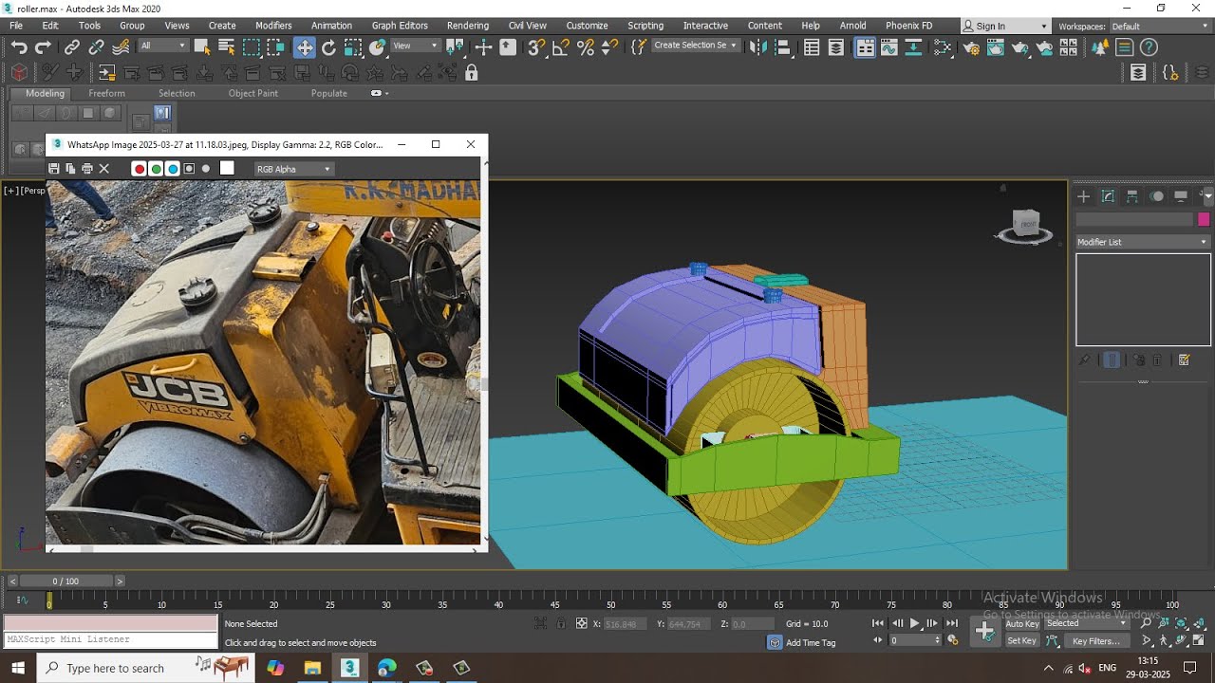The width and height of the screenshot is (1215, 683).
Task: Open the Rendering menu
Action: [x=468, y=26]
